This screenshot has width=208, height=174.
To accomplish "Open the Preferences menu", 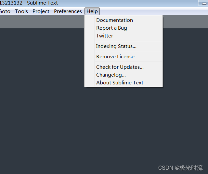I will (68, 11).
